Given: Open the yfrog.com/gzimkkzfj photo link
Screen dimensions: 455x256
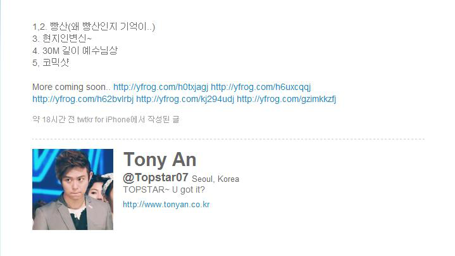Looking at the screenshot, I should click(x=286, y=99).
